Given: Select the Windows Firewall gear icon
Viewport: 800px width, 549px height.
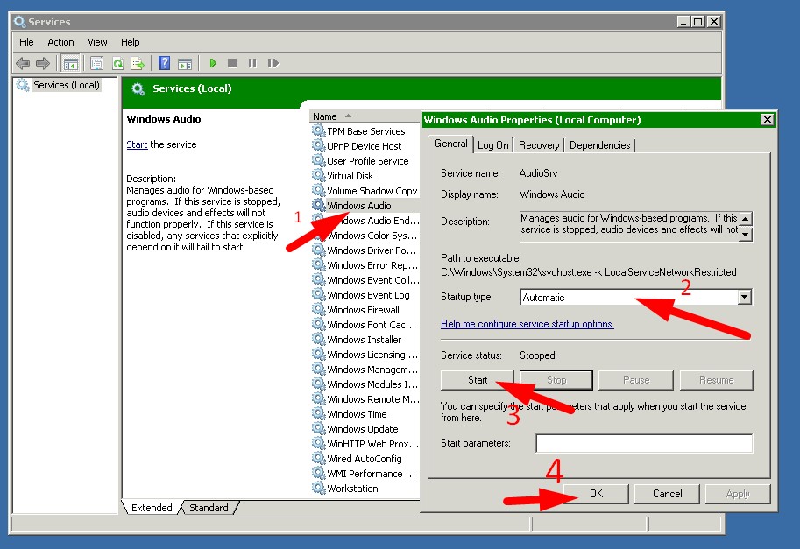Looking at the screenshot, I should coord(319,309).
